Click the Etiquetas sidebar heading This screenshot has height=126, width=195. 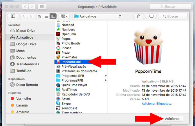(14, 93)
